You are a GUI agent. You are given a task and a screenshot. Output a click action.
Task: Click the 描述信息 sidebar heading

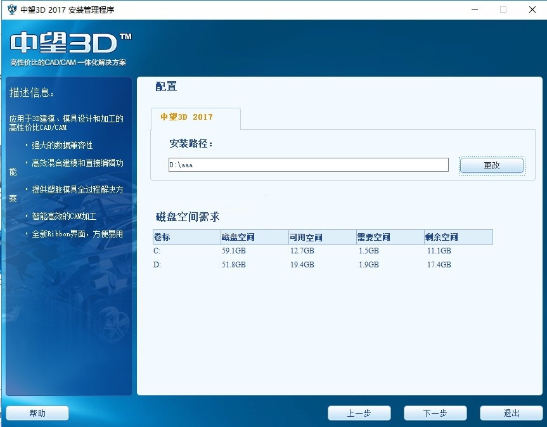[x=30, y=92]
